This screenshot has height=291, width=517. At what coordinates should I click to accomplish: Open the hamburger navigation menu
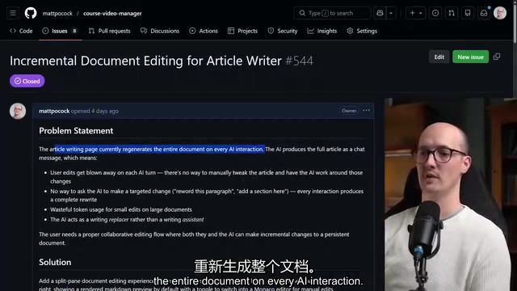tap(13, 13)
